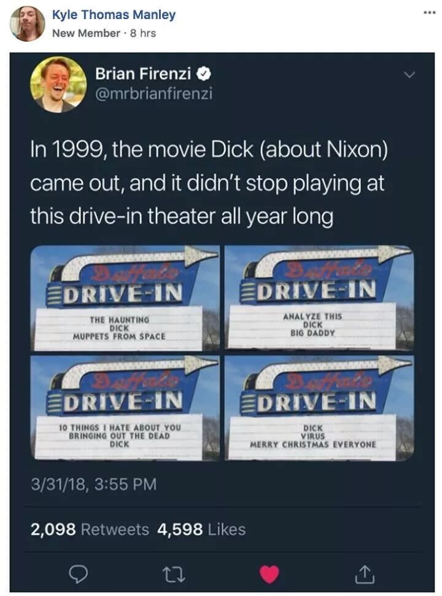Click the Kyle Thomas Manley name link
The image size is (442, 596).
pos(114,15)
